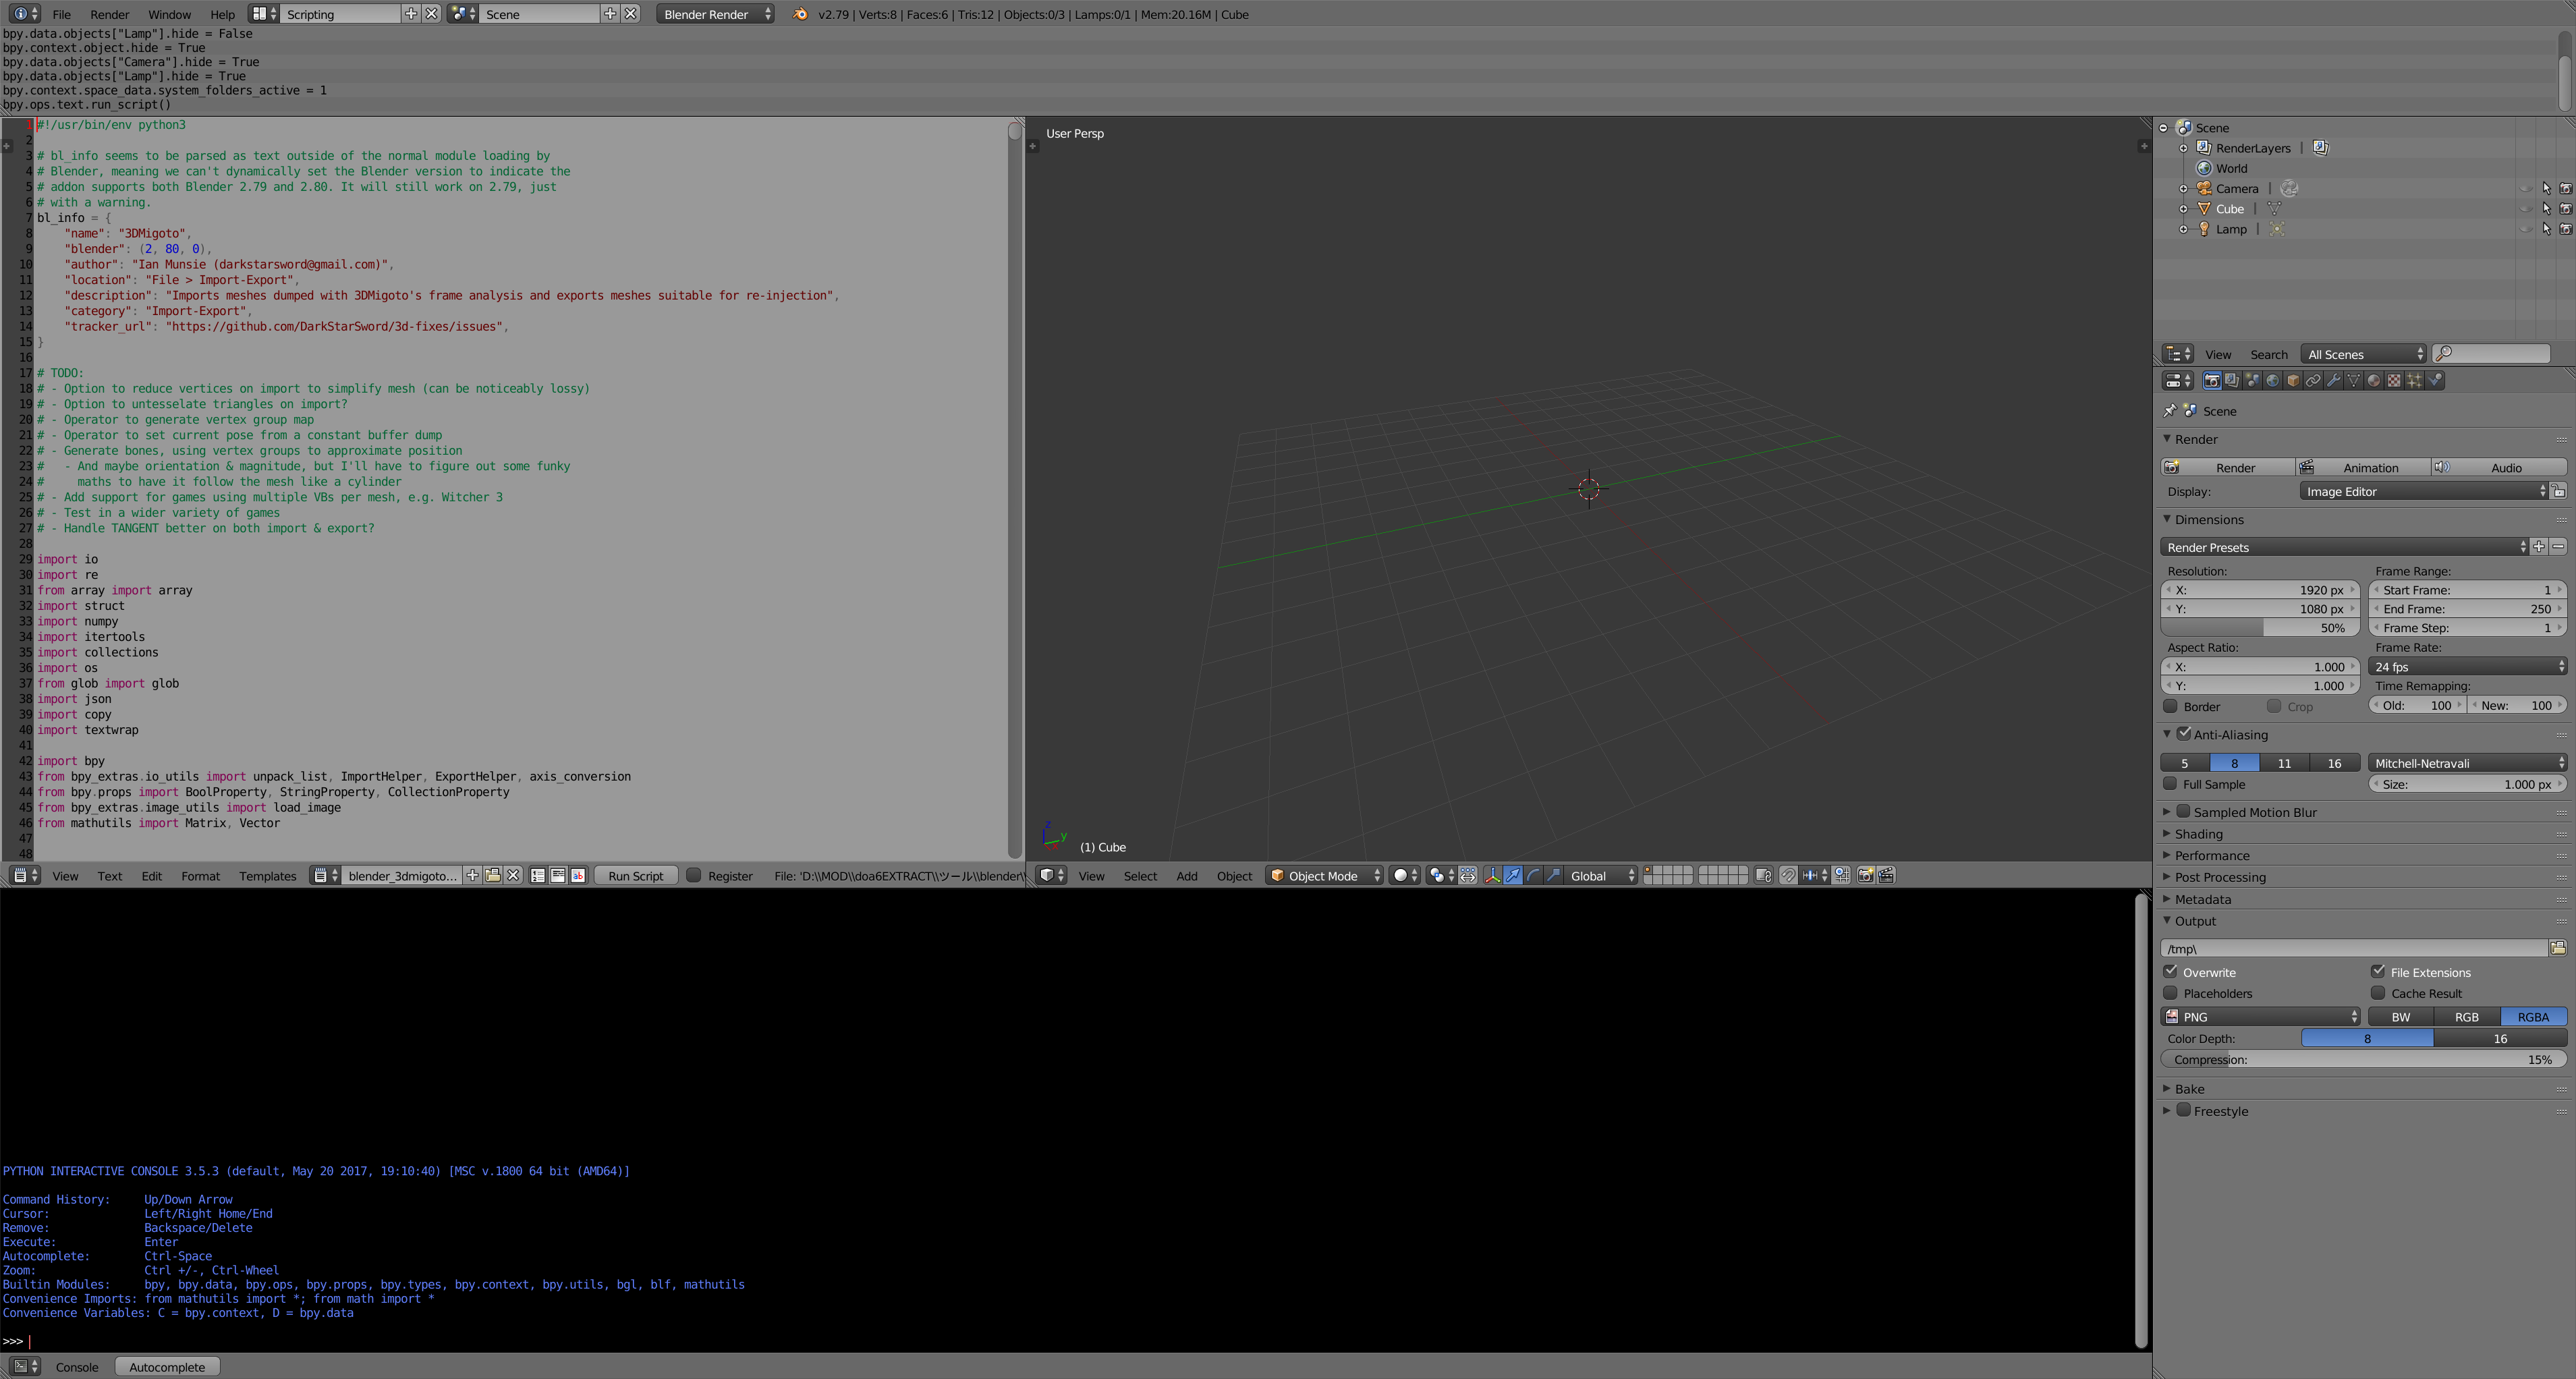Toggle line numbers in text editor
The image size is (2576, 1379).
point(538,875)
